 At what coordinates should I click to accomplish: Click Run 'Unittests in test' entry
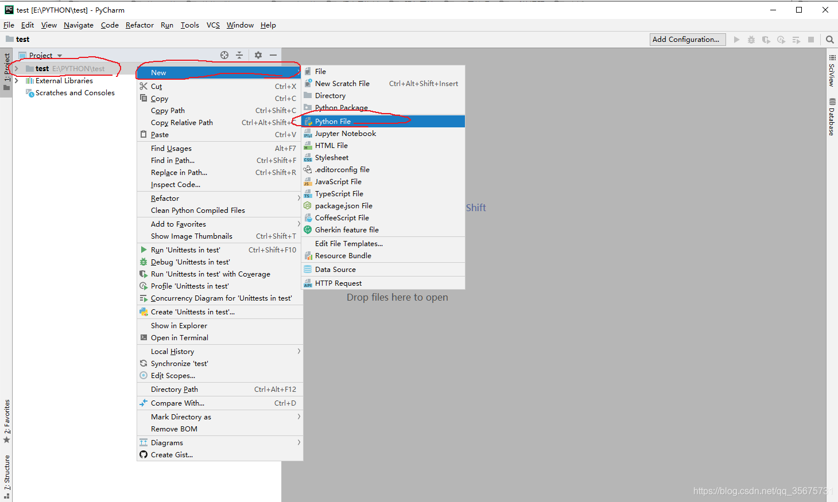(220, 250)
